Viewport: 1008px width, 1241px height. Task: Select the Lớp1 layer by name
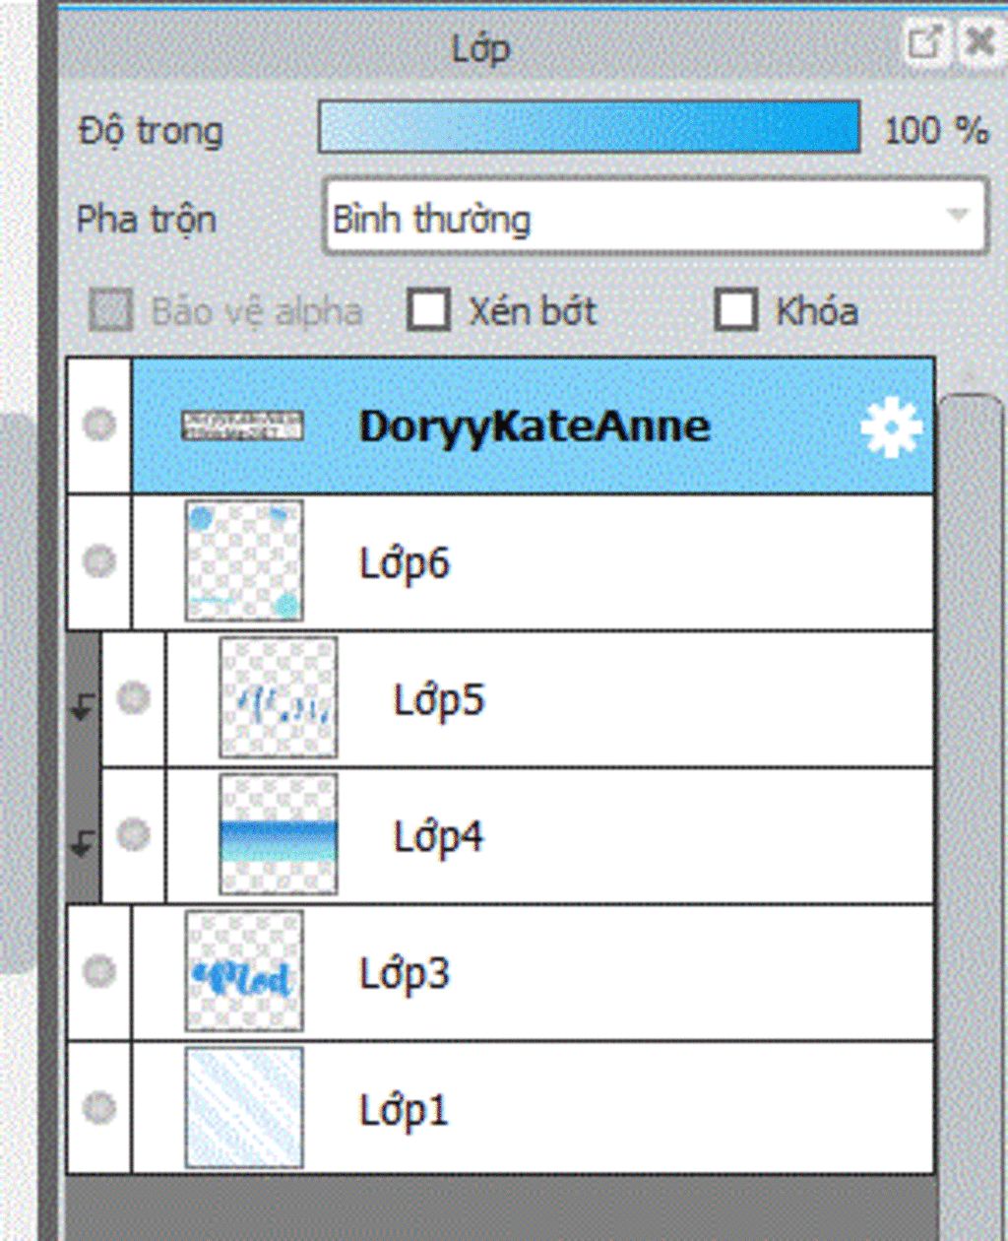[x=404, y=1111]
